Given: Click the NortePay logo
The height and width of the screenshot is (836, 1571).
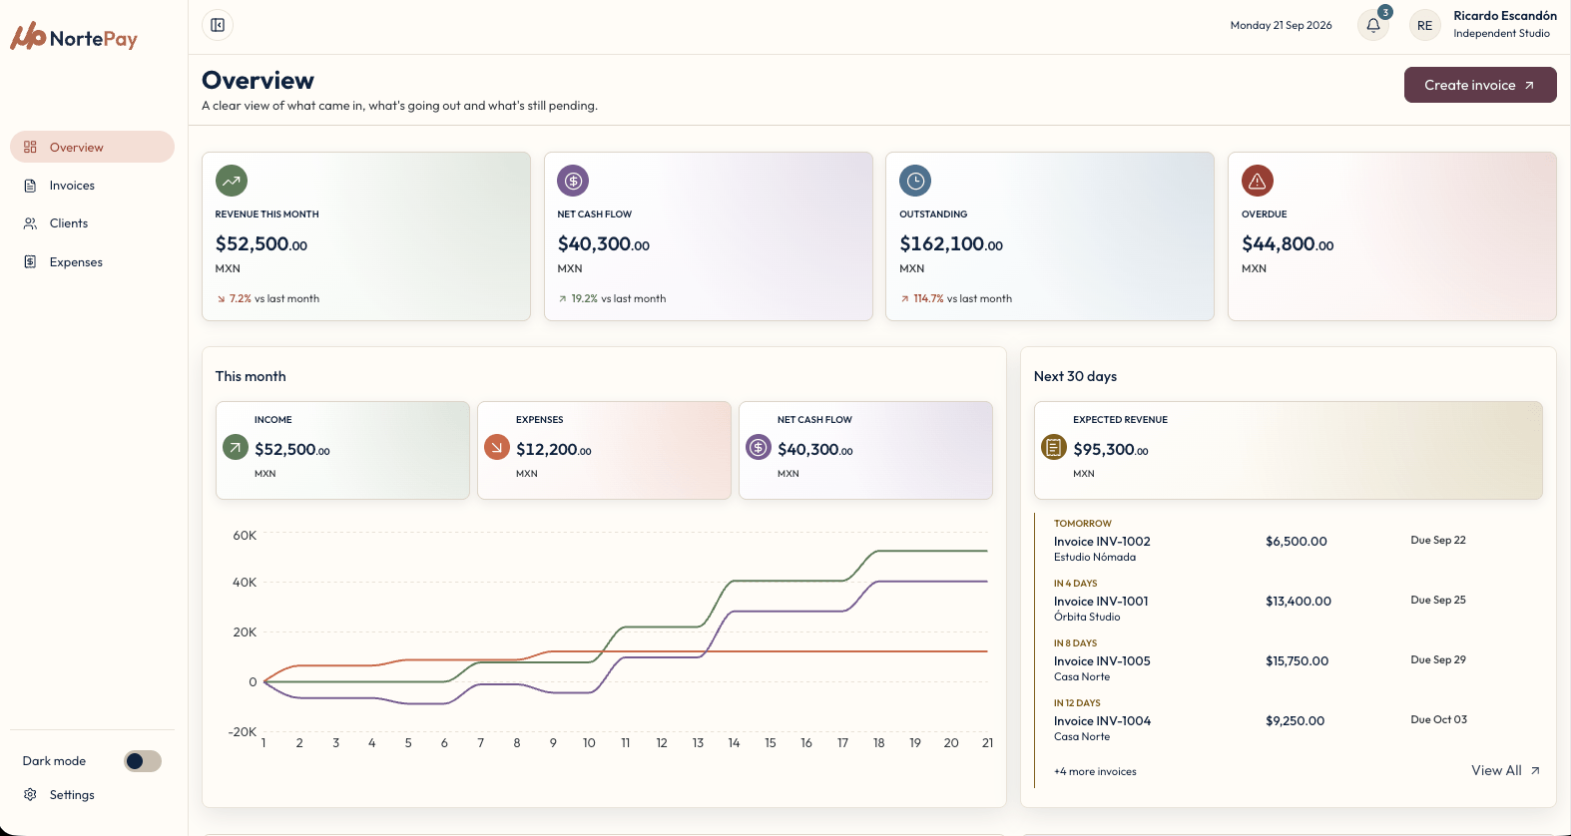Looking at the screenshot, I should point(74,37).
